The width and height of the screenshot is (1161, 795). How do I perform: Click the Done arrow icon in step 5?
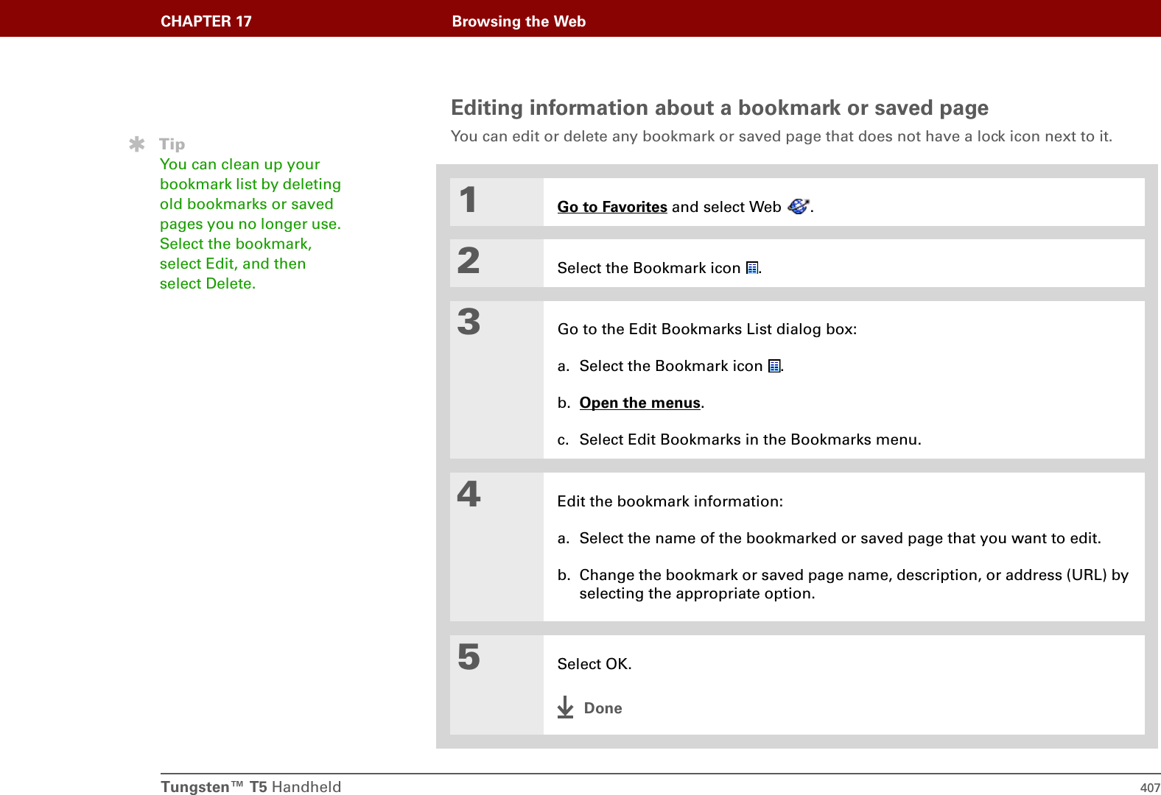point(565,707)
